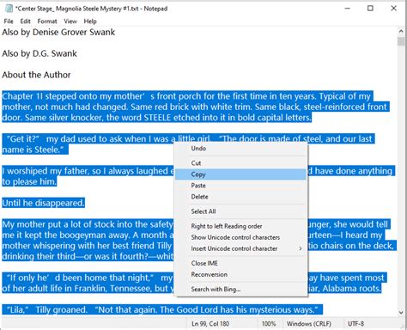The width and height of the screenshot is (407, 330).
Task: Click the 'to please him.' text line
Action: coord(29,182)
